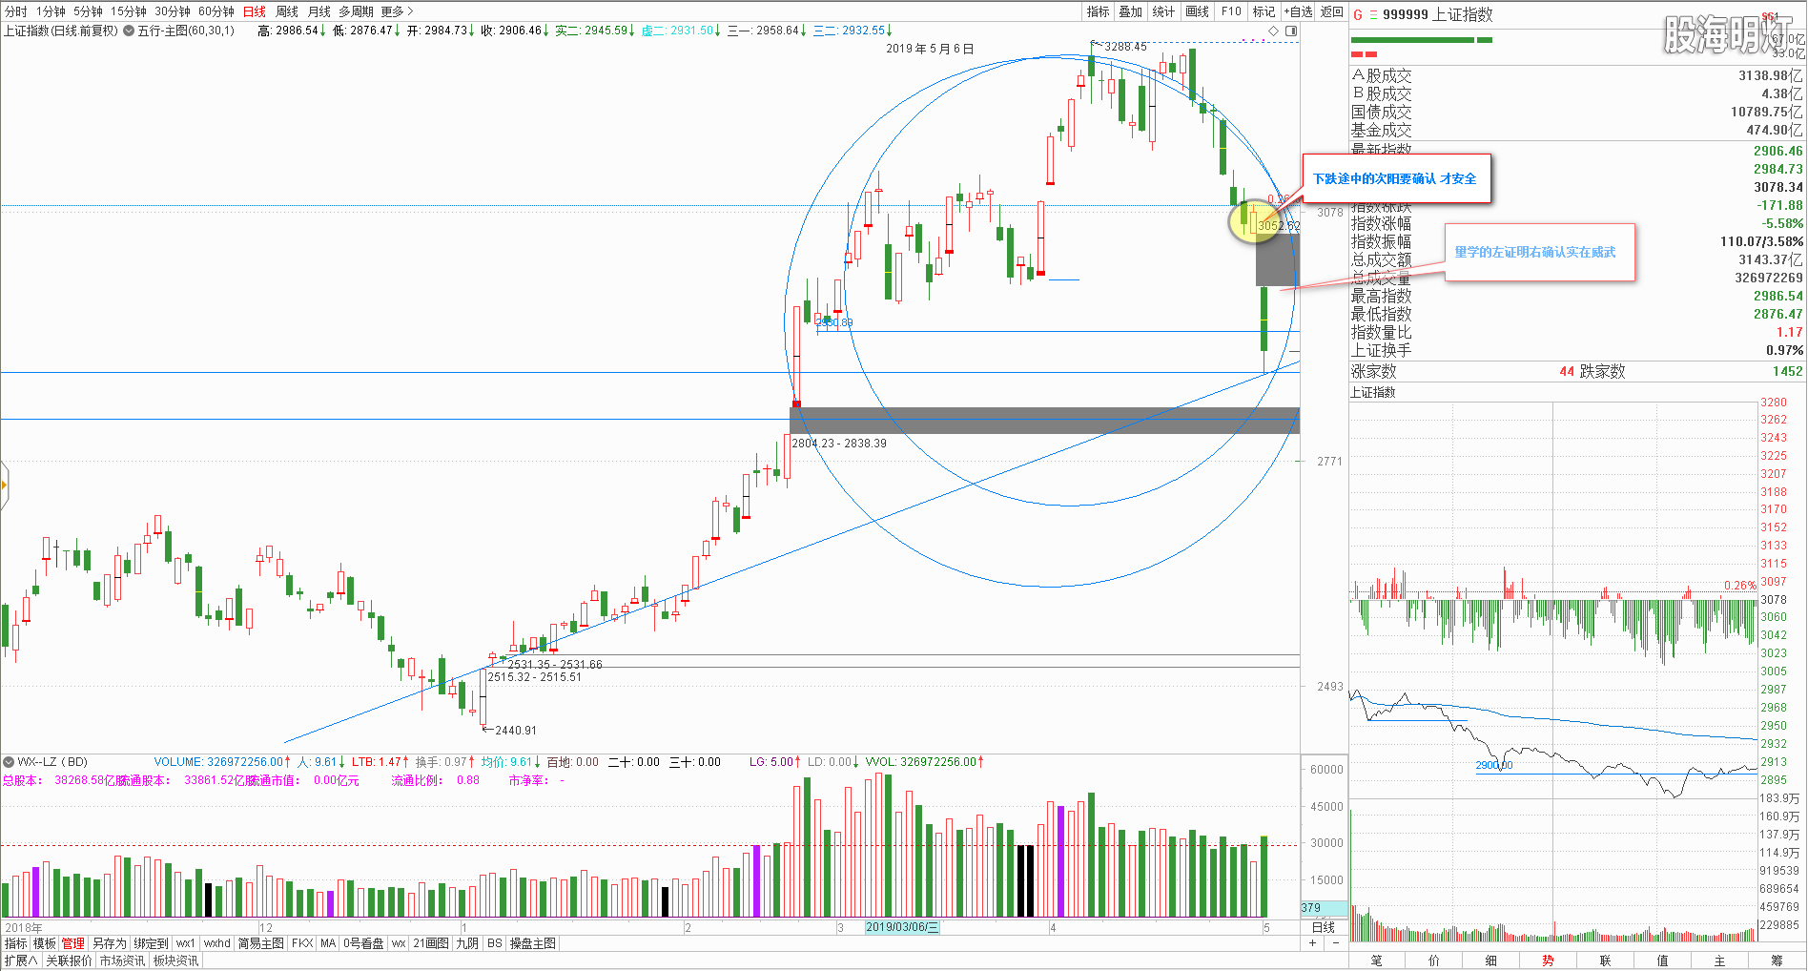Click the 里学的左证明右确认 annotation box

tap(1539, 252)
